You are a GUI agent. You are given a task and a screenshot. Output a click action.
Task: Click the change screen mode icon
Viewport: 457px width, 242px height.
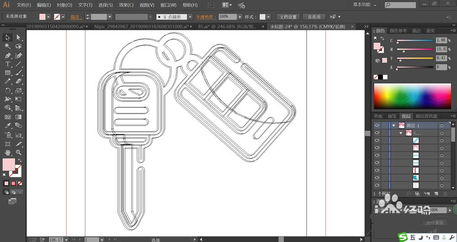(x=12, y=201)
